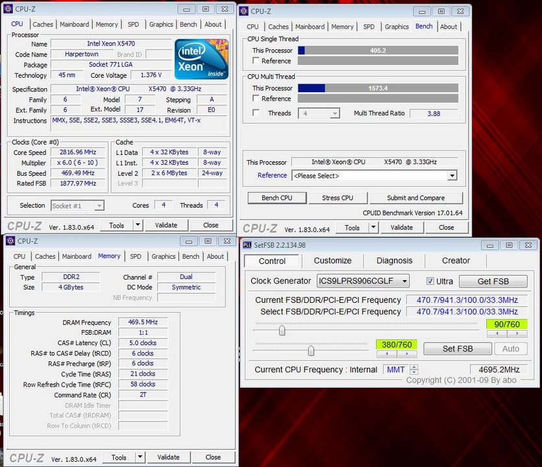Click CPU-Z app icon in Bench window title
542x467 pixels.
click(243, 11)
